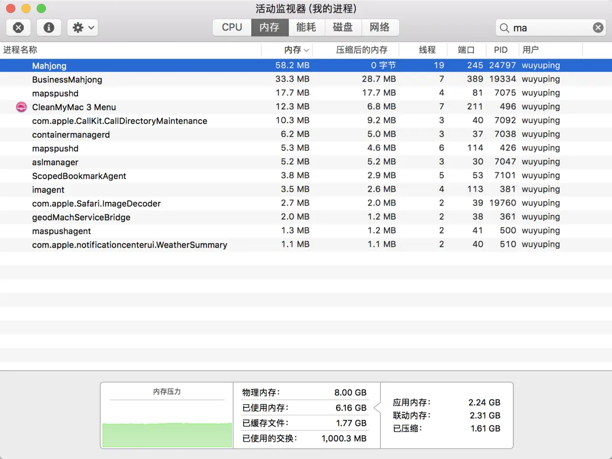The height and width of the screenshot is (459, 612).
Task: Sort by 线程 column header
Action: tap(423, 50)
